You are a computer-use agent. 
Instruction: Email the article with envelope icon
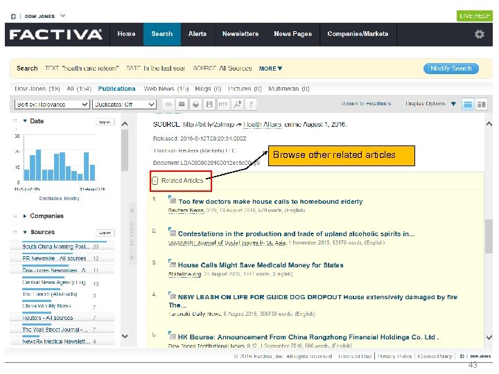click(182, 105)
